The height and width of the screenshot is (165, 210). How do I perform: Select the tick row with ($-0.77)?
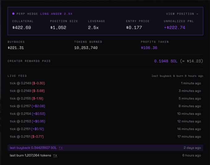pyautogui.click(x=105, y=137)
